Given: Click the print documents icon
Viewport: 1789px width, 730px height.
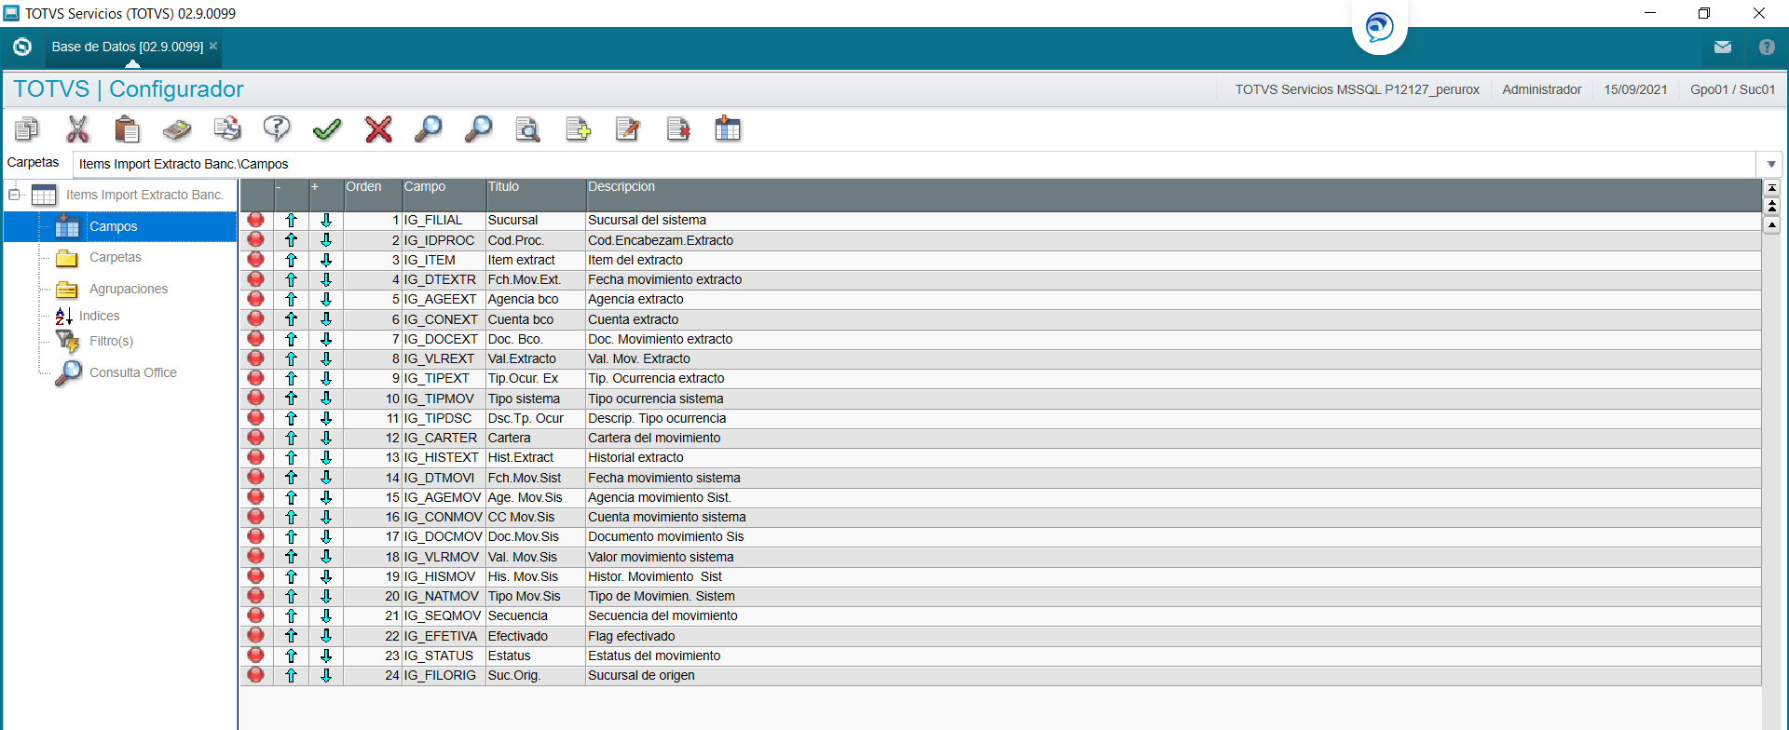Looking at the screenshot, I should coord(227,128).
